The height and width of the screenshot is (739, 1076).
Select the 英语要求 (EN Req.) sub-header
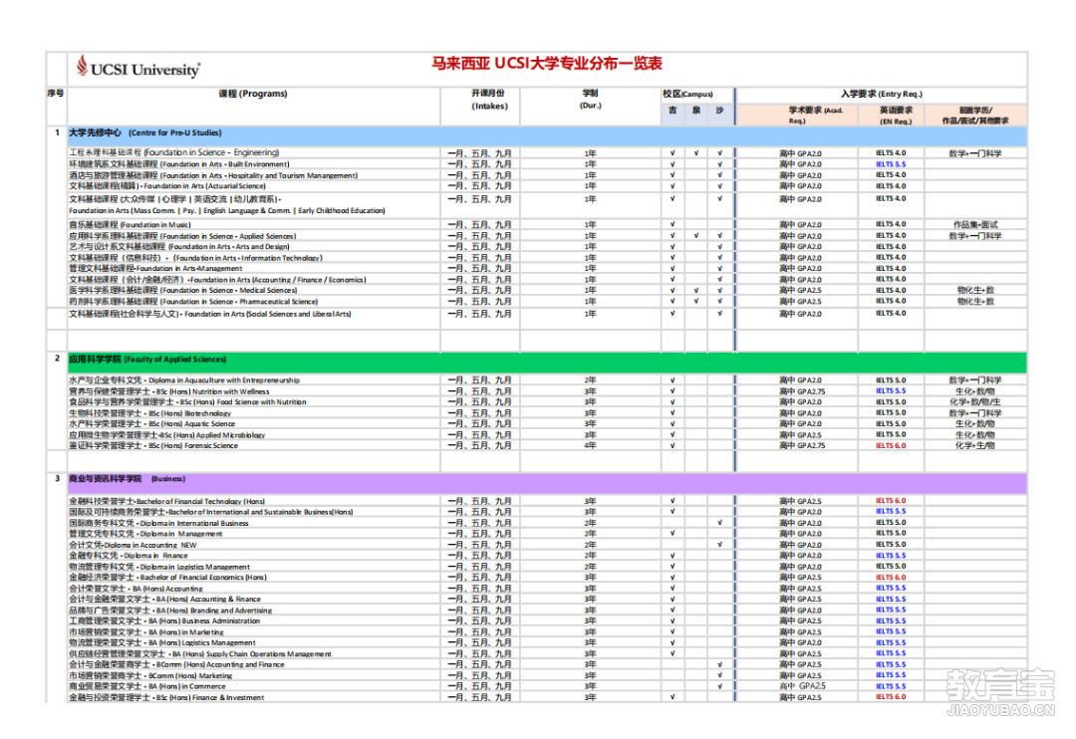[x=891, y=115]
